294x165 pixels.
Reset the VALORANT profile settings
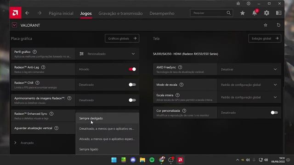coord(279,25)
